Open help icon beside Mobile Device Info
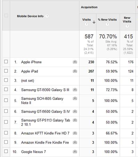Screen dimensions: 138x157 (x=47, y=16)
